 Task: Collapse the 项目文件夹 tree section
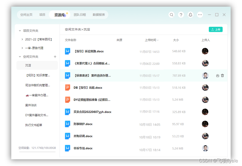pyautogui.click(x=20, y=31)
